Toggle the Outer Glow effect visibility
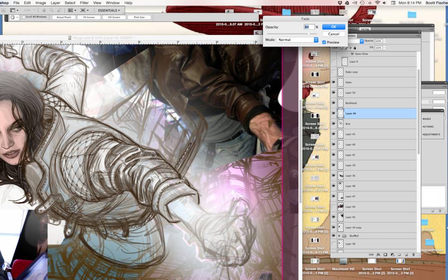The image size is (448, 280). 352,54
